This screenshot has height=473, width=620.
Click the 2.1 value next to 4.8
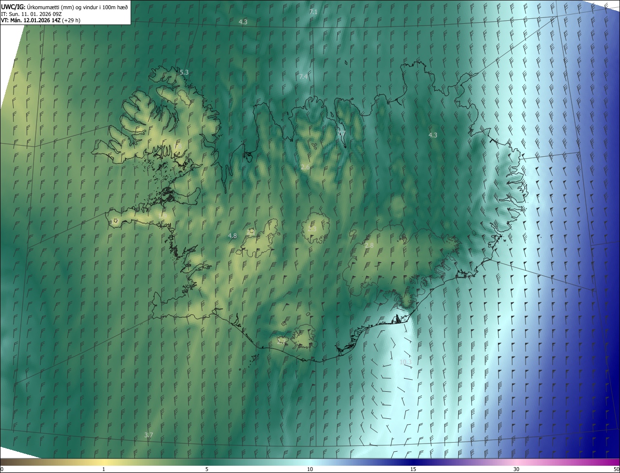tap(250, 232)
